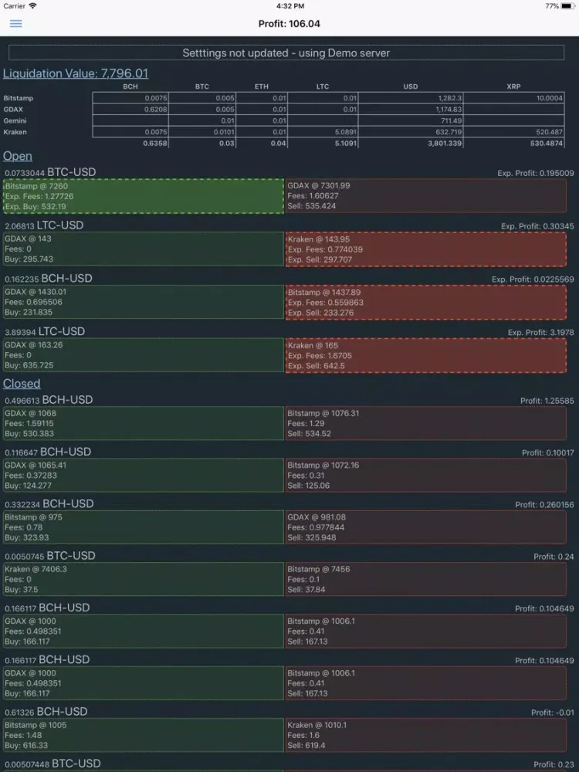The width and height of the screenshot is (579, 772).
Task: Tap the Liquidation Value link
Action: (x=76, y=73)
